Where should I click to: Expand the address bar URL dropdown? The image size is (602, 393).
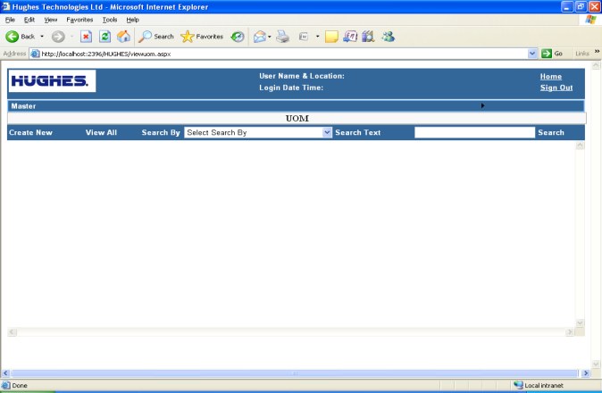coord(532,54)
